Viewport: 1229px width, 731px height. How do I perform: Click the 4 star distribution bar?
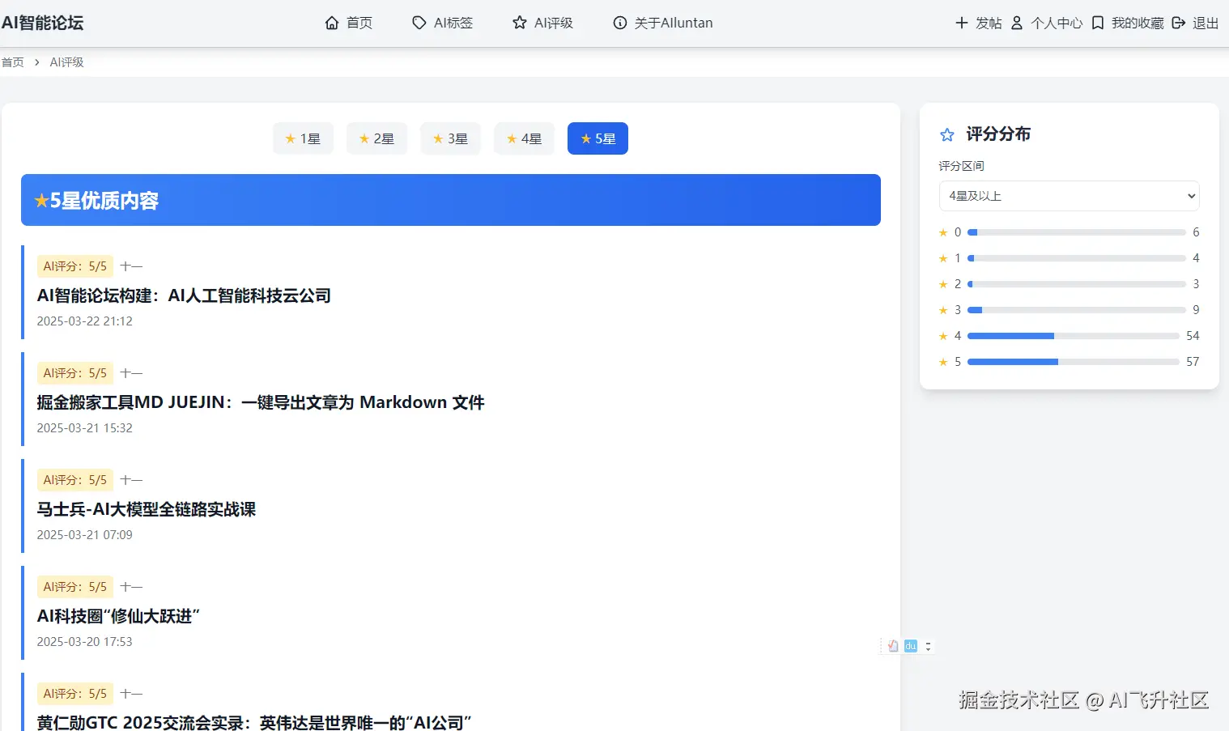pyautogui.click(x=1074, y=336)
